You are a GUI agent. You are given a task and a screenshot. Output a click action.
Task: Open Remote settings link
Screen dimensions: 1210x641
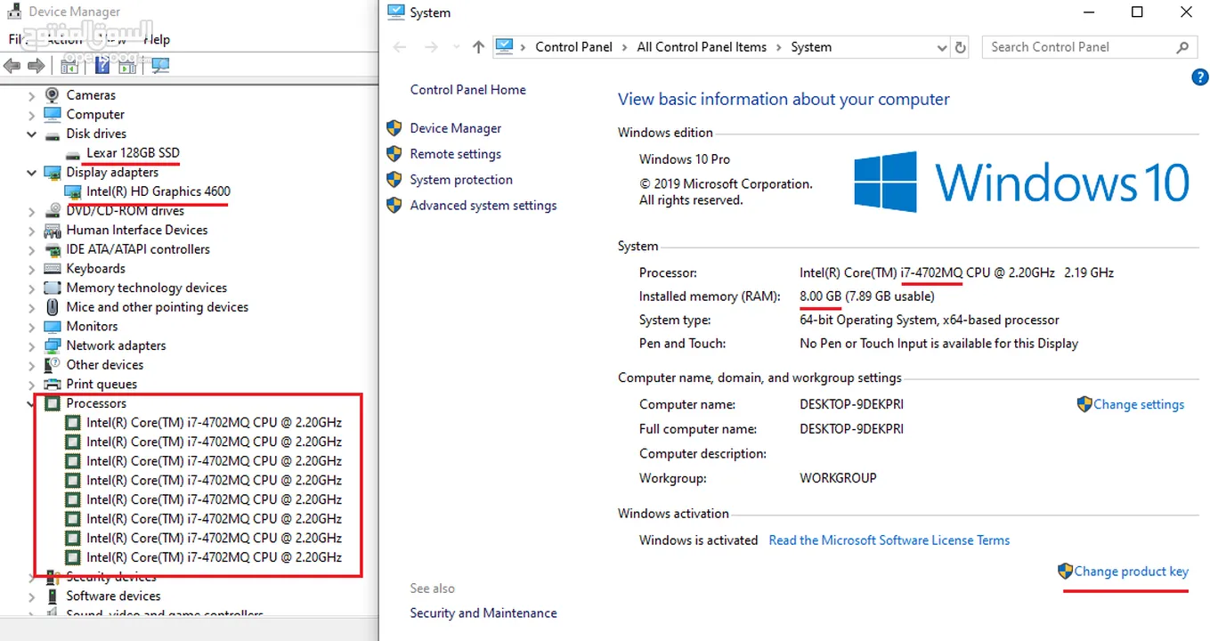(455, 154)
